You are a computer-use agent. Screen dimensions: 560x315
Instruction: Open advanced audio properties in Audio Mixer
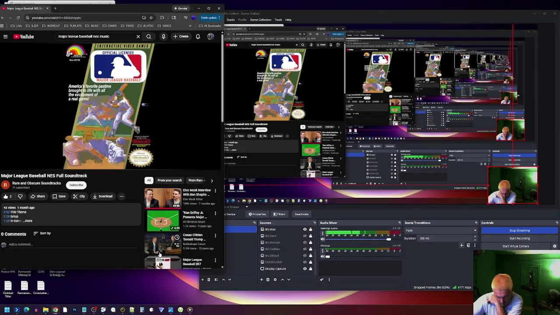click(x=322, y=280)
